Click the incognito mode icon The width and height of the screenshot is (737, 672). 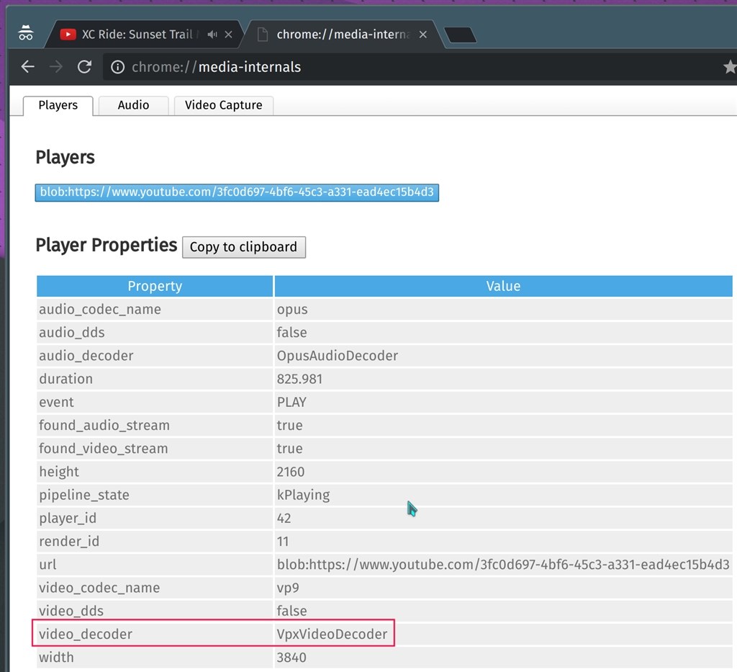(x=26, y=33)
